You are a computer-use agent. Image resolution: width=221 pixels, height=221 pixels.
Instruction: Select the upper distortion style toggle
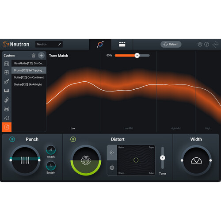click(112, 152)
